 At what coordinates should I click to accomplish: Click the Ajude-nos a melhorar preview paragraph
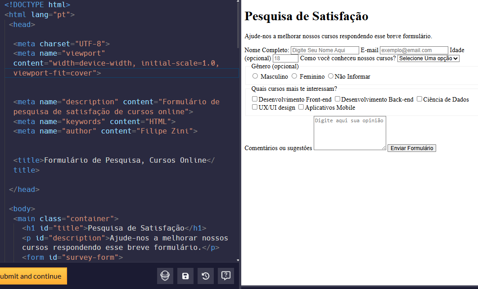[338, 36]
